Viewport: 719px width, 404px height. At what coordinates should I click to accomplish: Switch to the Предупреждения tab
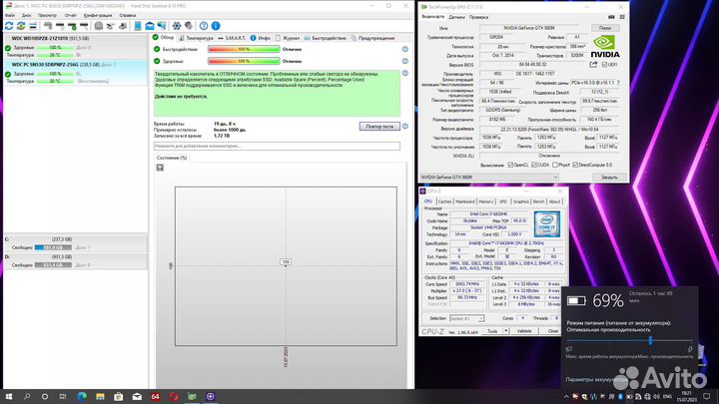pyautogui.click(x=372, y=38)
